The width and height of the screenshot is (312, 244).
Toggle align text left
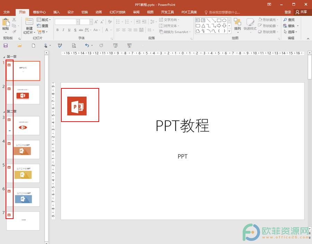pyautogui.click(x=118, y=30)
